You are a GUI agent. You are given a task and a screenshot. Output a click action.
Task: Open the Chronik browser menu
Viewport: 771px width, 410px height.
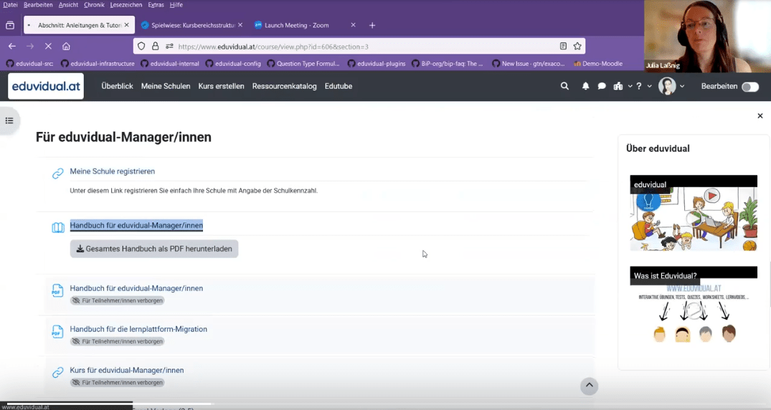pyautogui.click(x=94, y=5)
